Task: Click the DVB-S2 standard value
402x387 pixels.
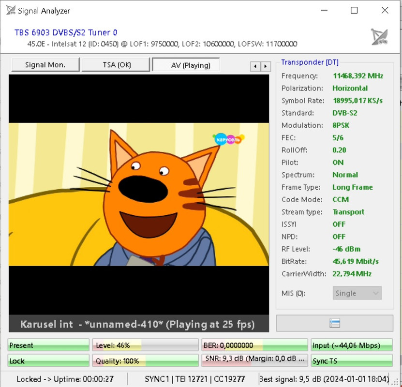Action: point(344,113)
